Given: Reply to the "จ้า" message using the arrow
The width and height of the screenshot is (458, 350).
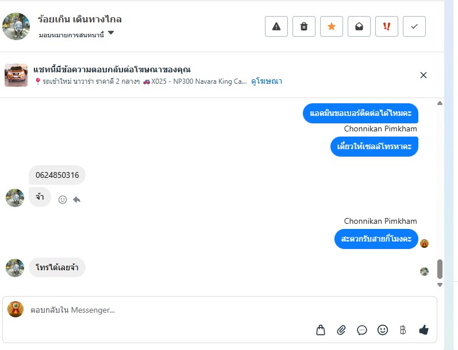Looking at the screenshot, I should point(76,200).
